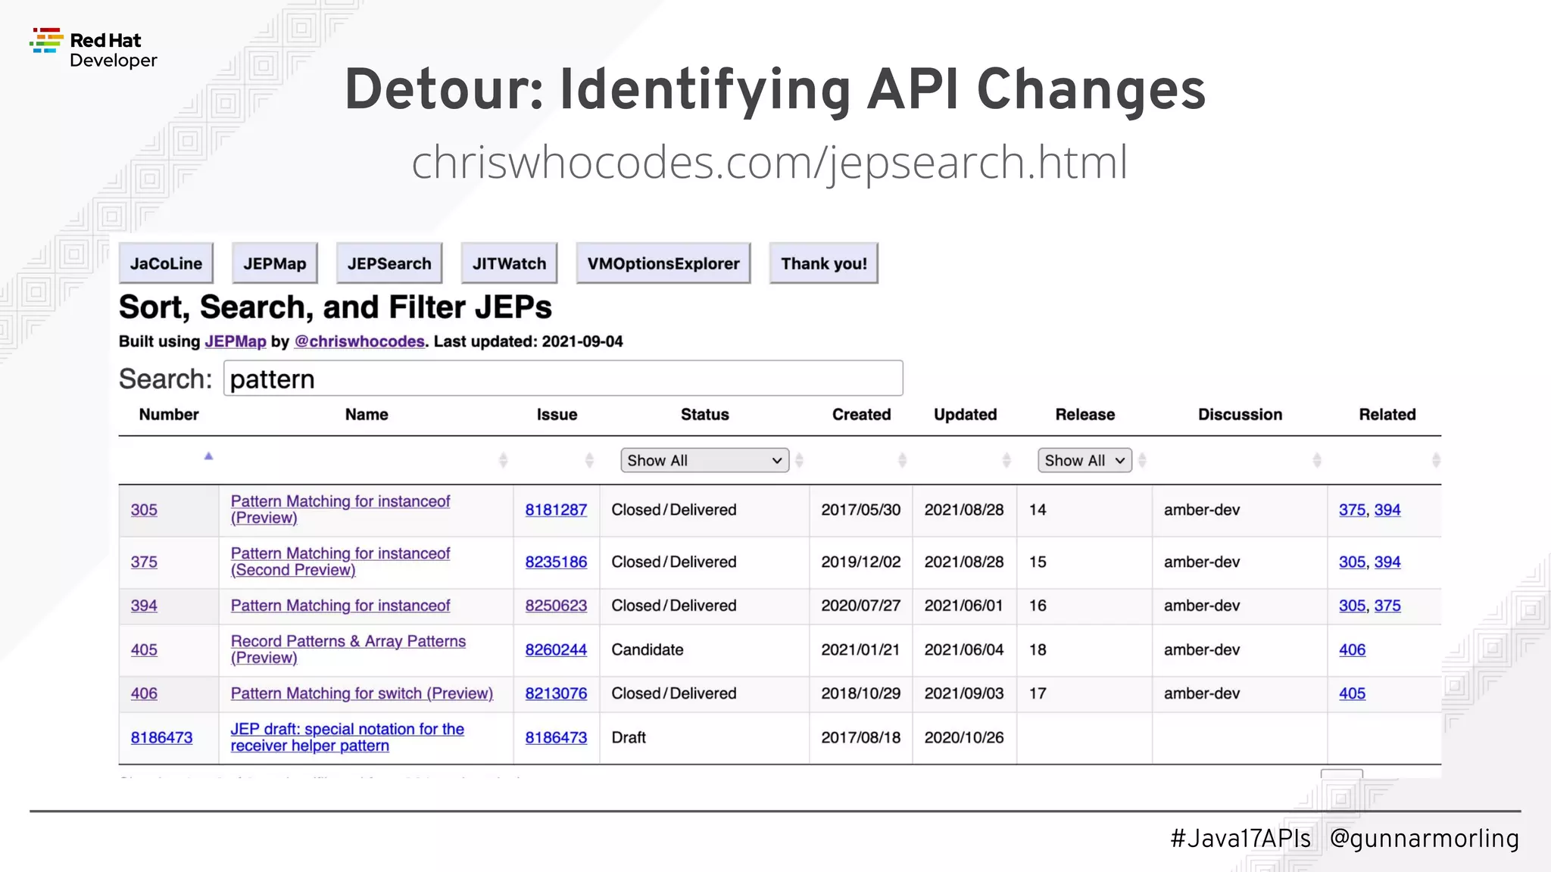The height and width of the screenshot is (872, 1551).
Task: Click the Discussion column header
Action: (1240, 415)
